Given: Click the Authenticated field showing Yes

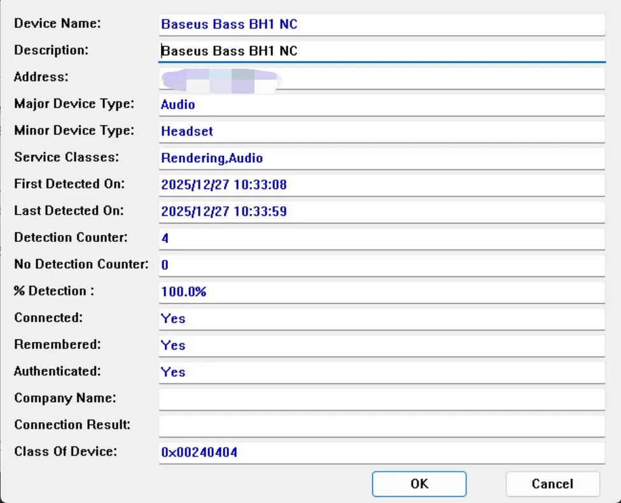Looking at the screenshot, I should (382, 372).
